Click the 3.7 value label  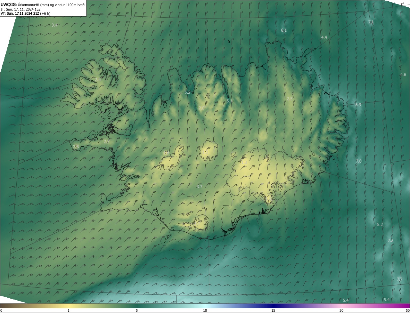[200, 187]
